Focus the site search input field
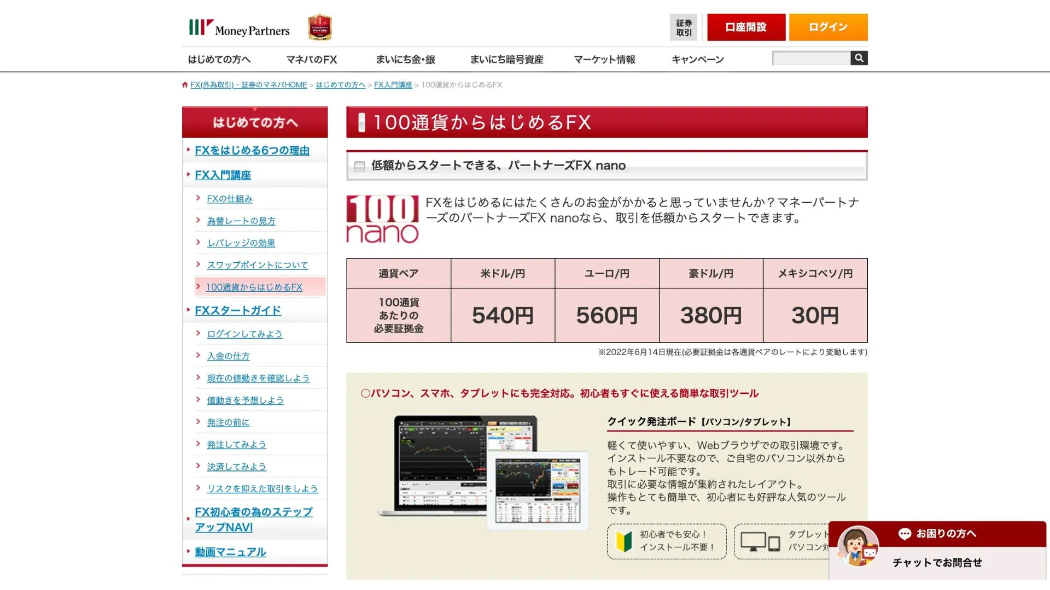 (x=811, y=58)
